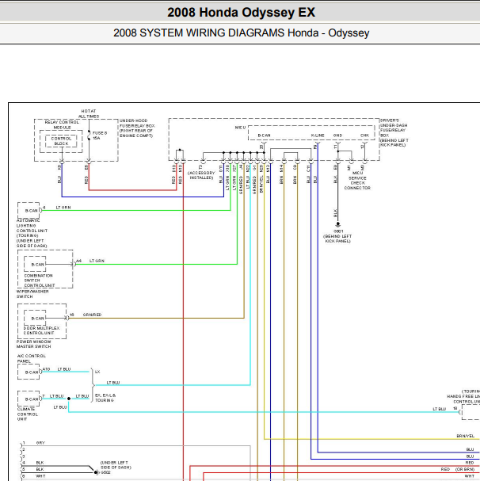480x481 pixels.
Task: Select the 'WIPER/WASHER SWITCH' label
Action: pos(32,294)
